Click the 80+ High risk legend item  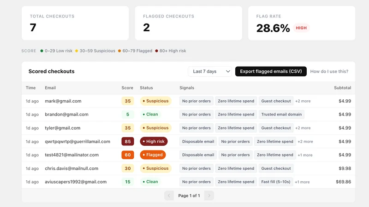click(171, 51)
